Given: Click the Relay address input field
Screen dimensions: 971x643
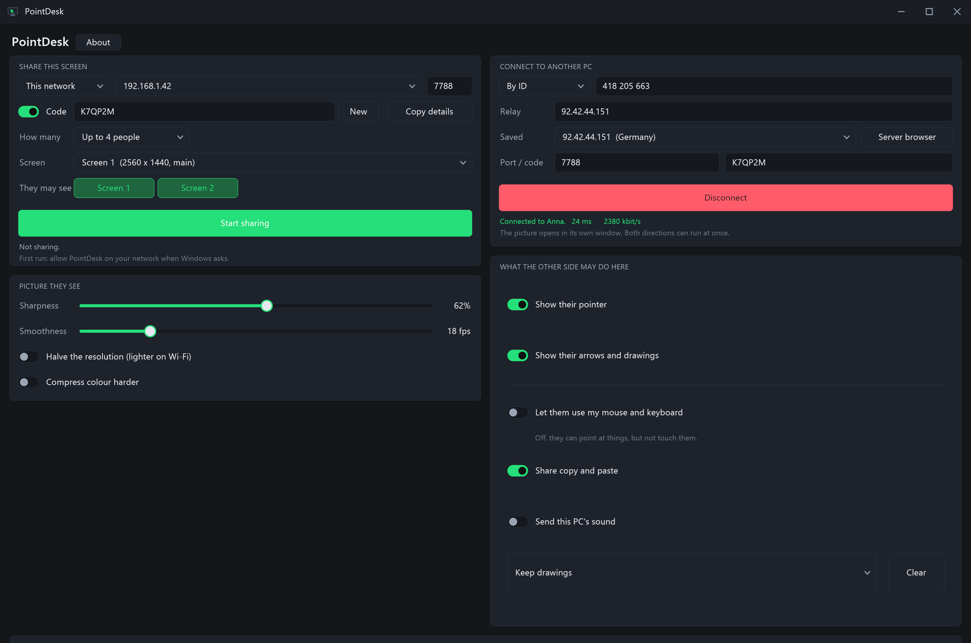Looking at the screenshot, I should click(753, 112).
